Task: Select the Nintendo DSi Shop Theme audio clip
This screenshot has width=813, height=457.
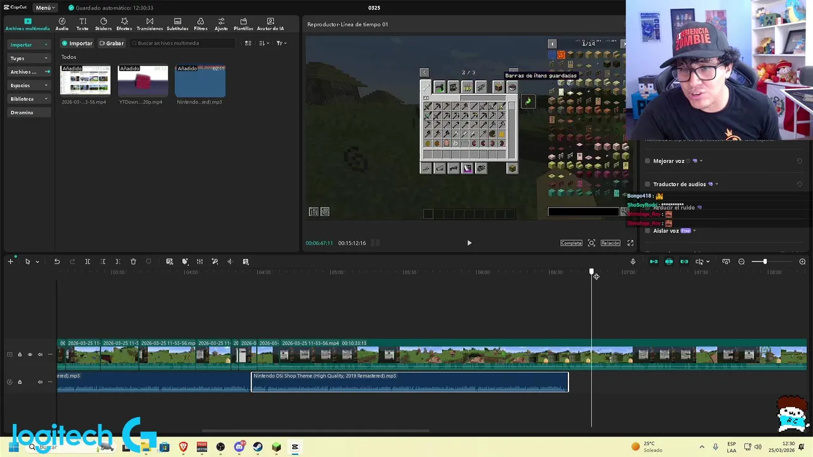Action: tap(410, 381)
